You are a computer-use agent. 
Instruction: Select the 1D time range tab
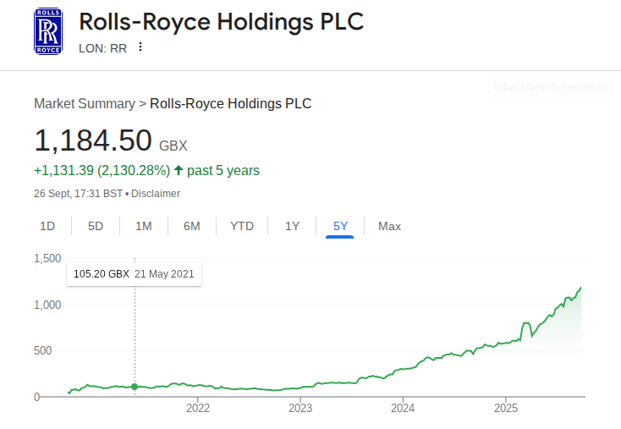click(x=47, y=226)
